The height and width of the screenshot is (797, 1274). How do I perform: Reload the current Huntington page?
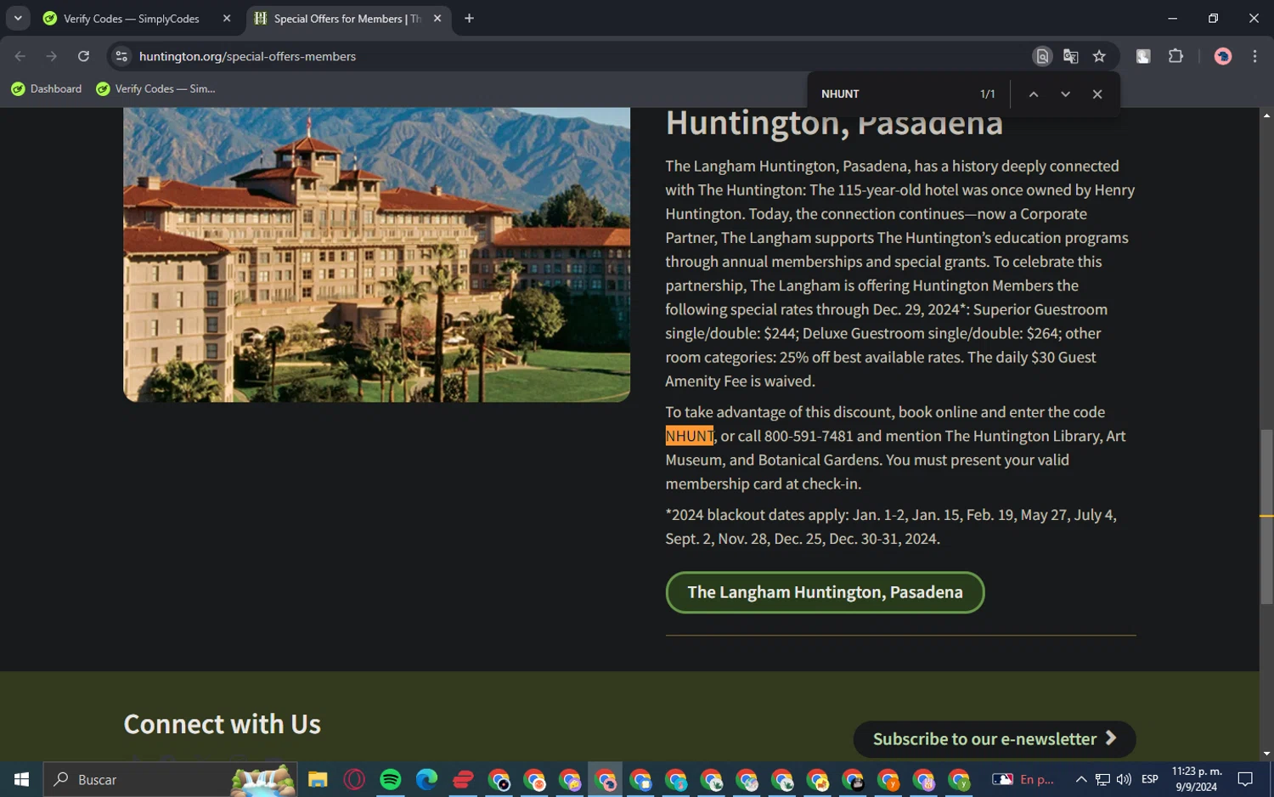83,56
